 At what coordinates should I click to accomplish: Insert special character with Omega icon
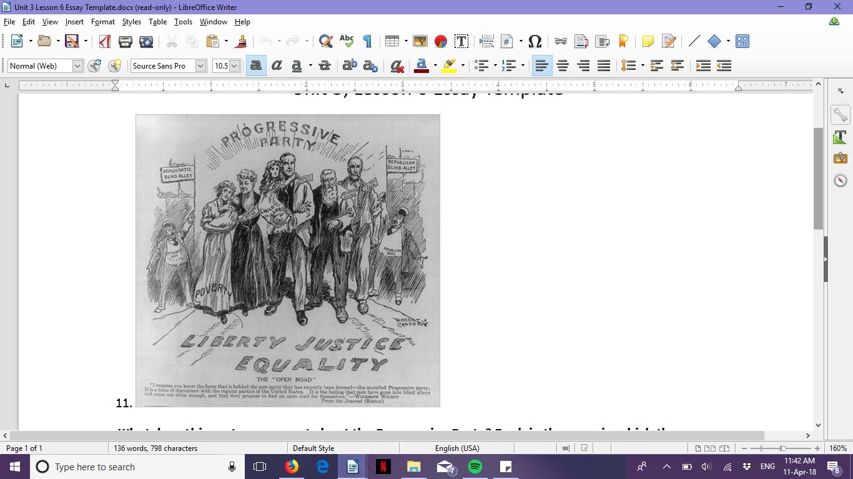535,42
